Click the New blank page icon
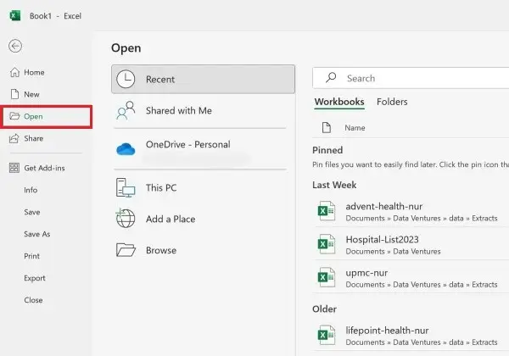 [14, 94]
